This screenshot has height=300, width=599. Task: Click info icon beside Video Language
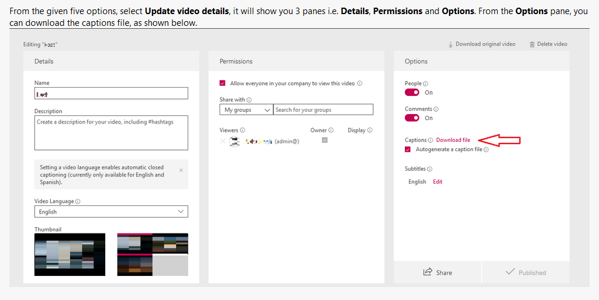click(x=78, y=202)
